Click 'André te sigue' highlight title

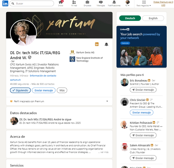pos(45,119)
